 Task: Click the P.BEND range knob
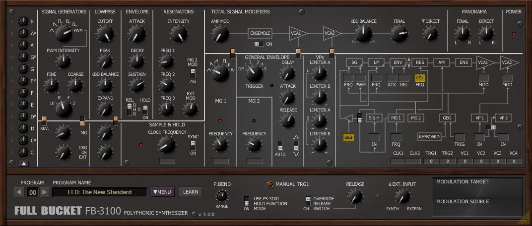[221, 197]
